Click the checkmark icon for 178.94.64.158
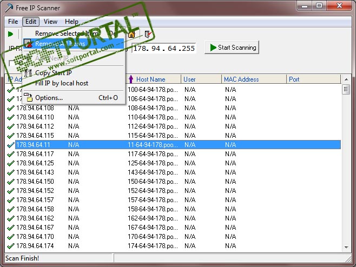Viewport: 356px width, 267px height. pyautogui.click(x=11, y=209)
